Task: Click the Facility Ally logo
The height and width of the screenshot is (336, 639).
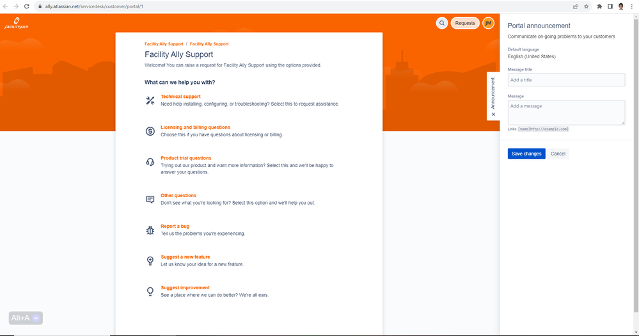Action: 16,23
